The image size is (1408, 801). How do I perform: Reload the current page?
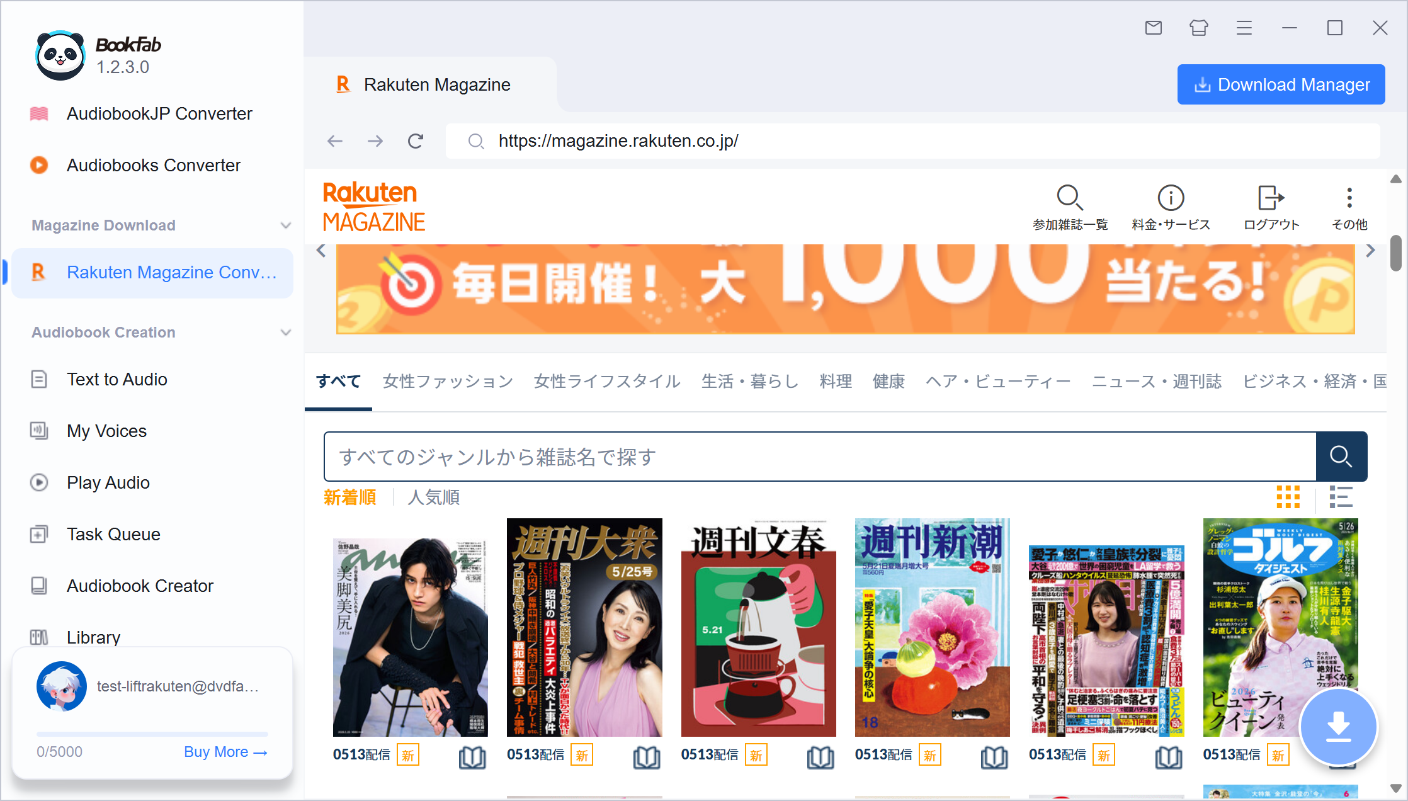pyautogui.click(x=416, y=141)
